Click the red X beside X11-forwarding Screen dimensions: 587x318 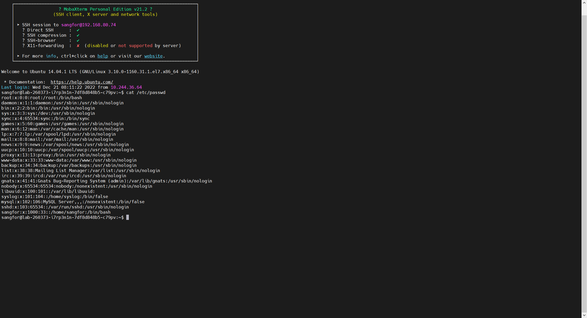[78, 46]
